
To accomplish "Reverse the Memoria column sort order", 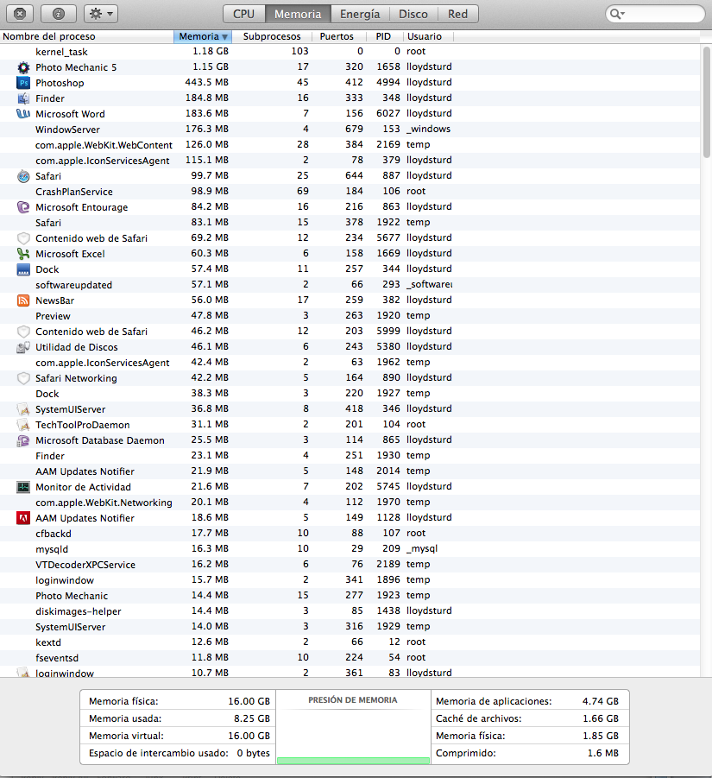I will (203, 36).
